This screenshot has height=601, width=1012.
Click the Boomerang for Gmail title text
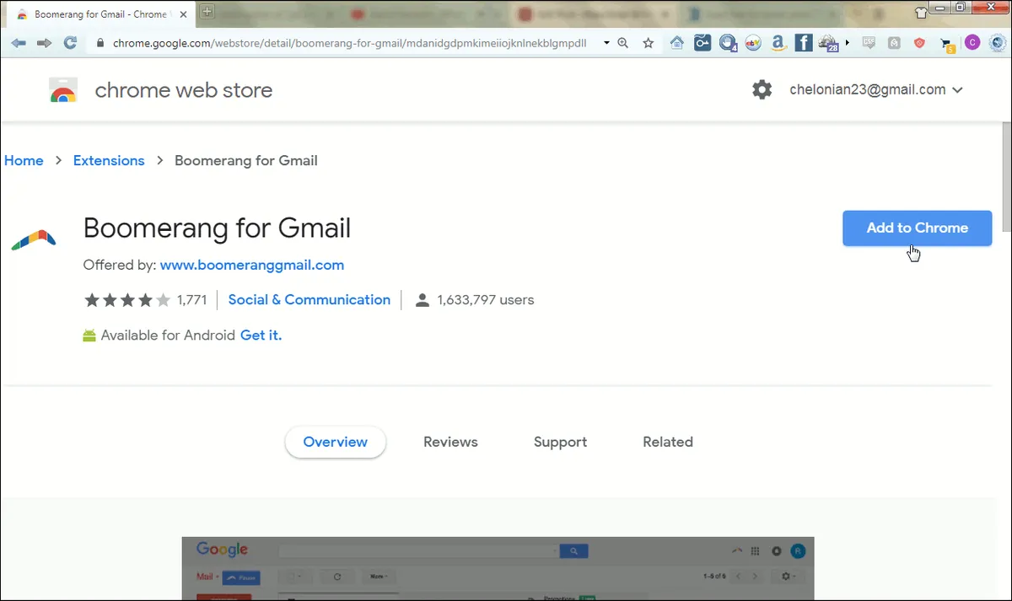[x=217, y=228]
